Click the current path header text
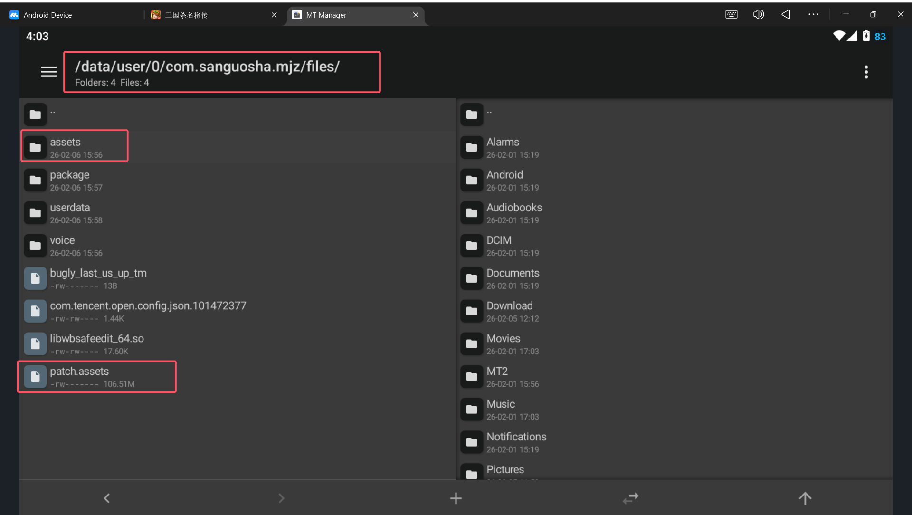Image resolution: width=912 pixels, height=515 pixels. tap(207, 67)
